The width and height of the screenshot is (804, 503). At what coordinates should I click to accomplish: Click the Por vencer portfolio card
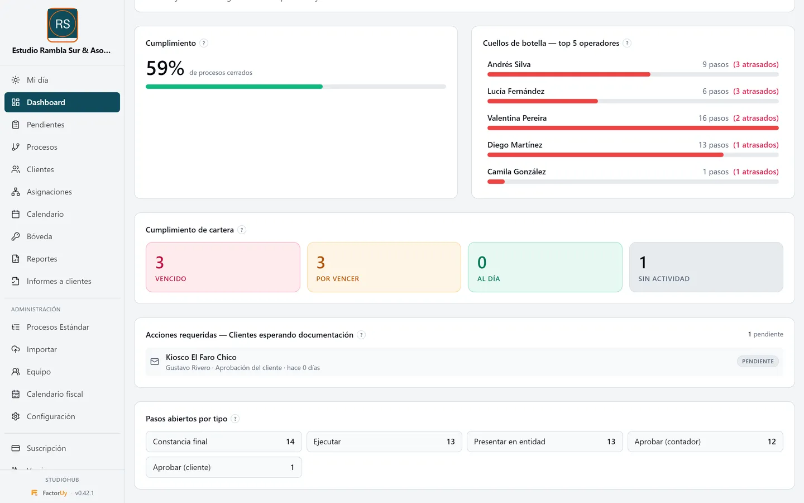[384, 267]
